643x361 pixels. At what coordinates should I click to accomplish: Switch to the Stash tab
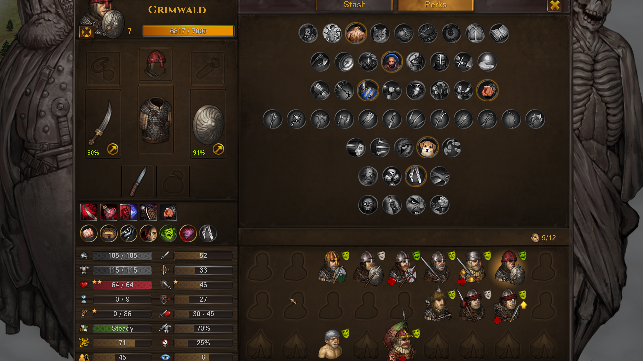354,5
